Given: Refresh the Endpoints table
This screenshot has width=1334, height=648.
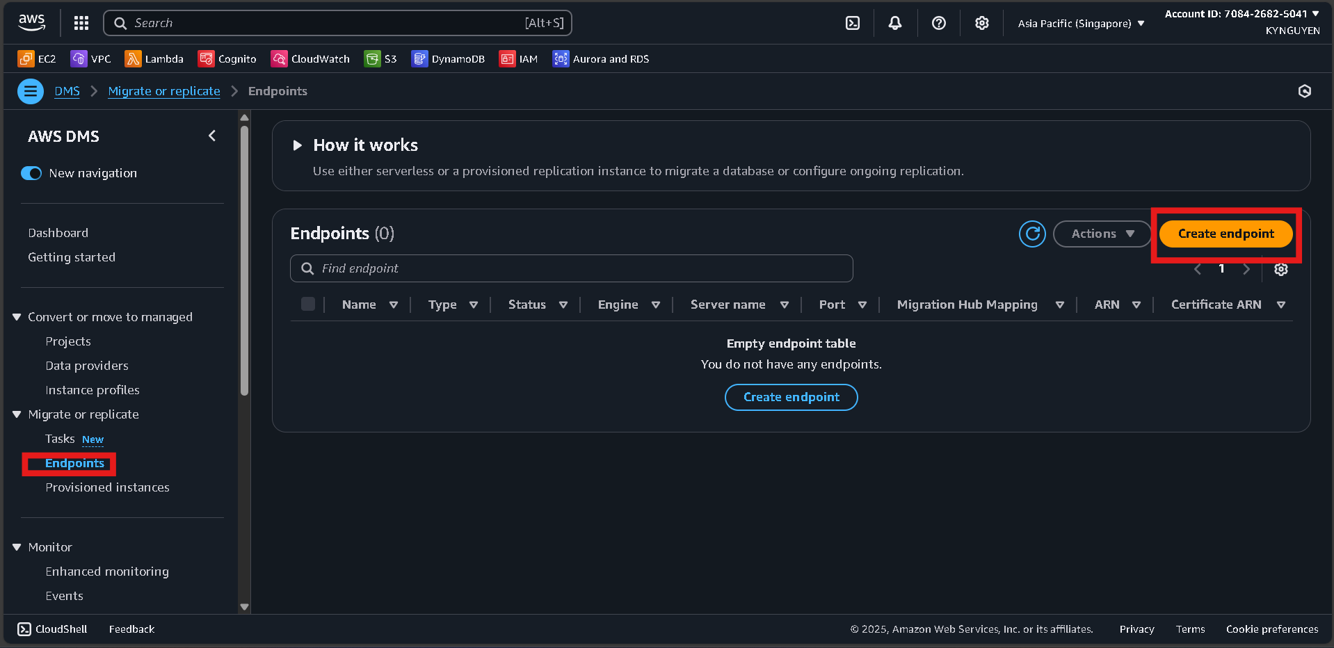Looking at the screenshot, I should (1031, 234).
